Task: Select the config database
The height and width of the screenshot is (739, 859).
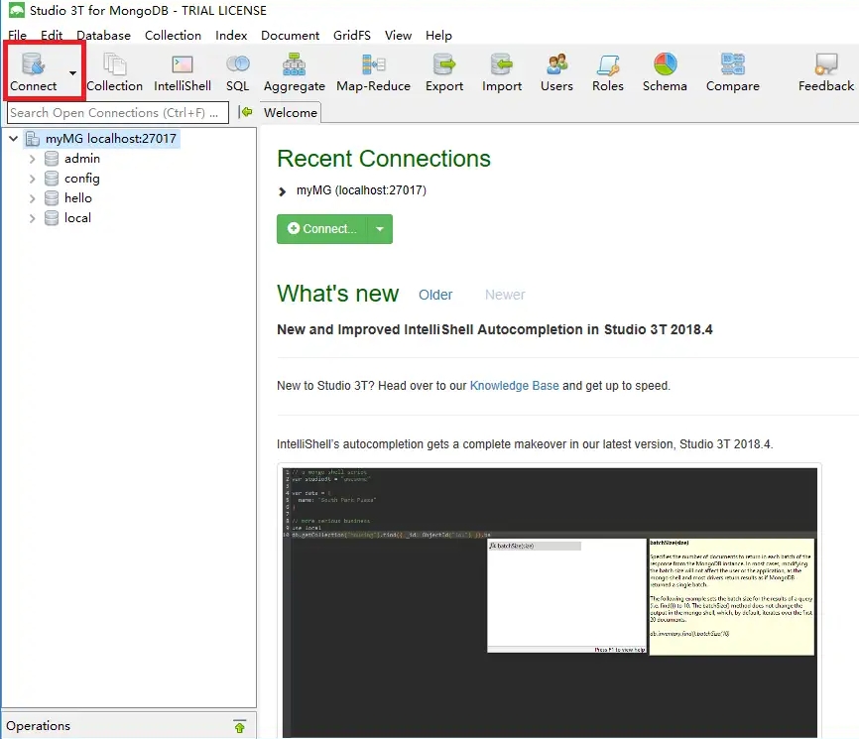Action: click(82, 179)
